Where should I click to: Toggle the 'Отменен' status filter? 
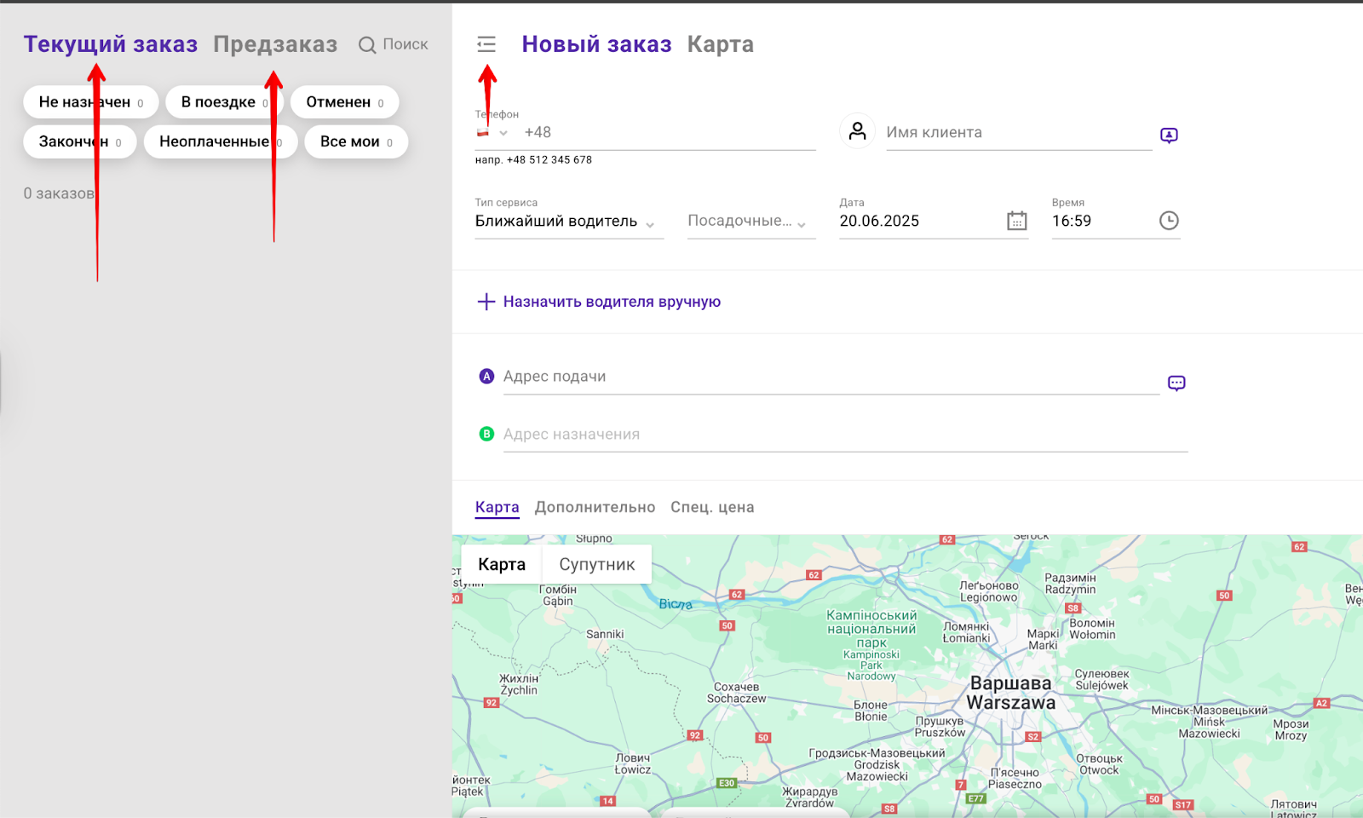point(344,102)
